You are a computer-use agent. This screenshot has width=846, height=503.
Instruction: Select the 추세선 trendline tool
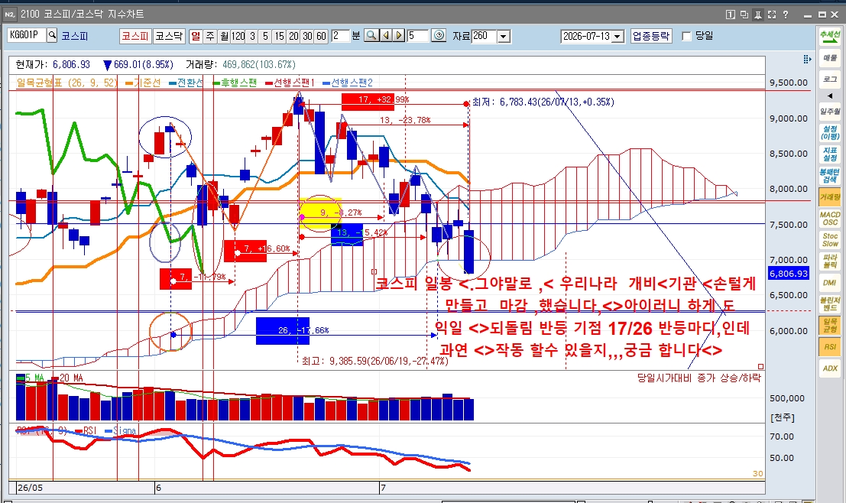pos(830,37)
